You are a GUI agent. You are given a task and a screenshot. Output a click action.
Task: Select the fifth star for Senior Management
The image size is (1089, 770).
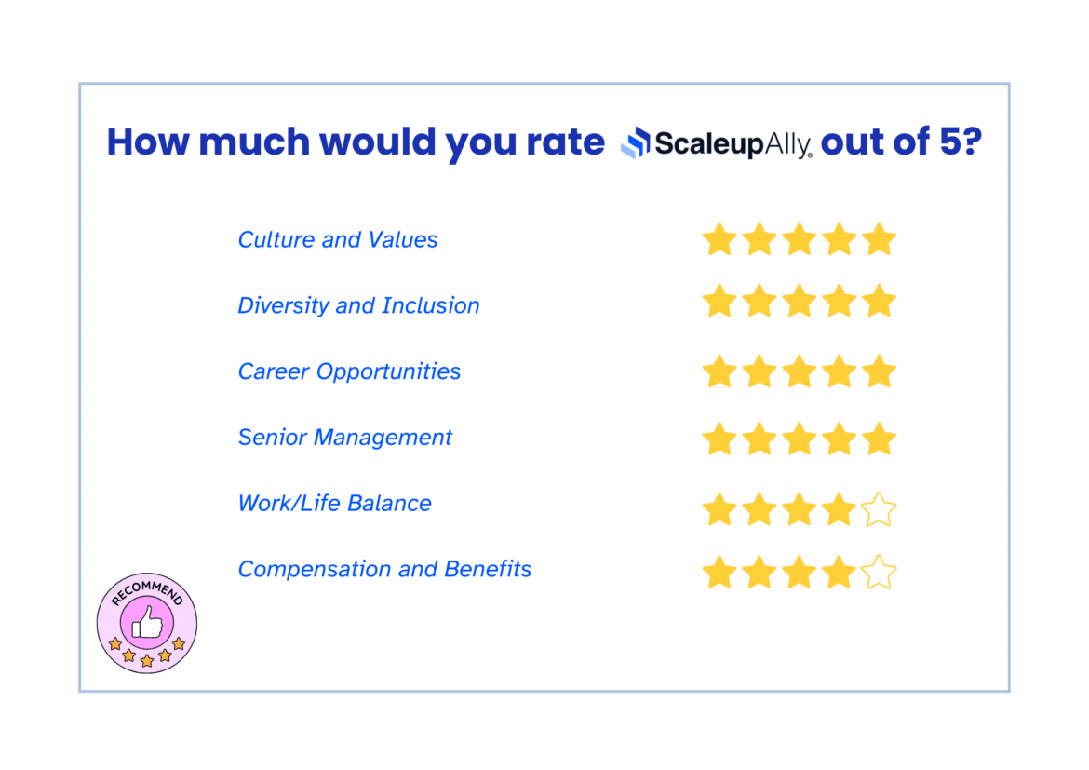[x=880, y=439]
